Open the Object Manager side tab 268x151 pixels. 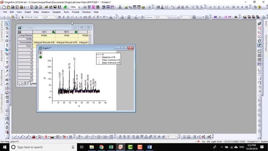266,43
